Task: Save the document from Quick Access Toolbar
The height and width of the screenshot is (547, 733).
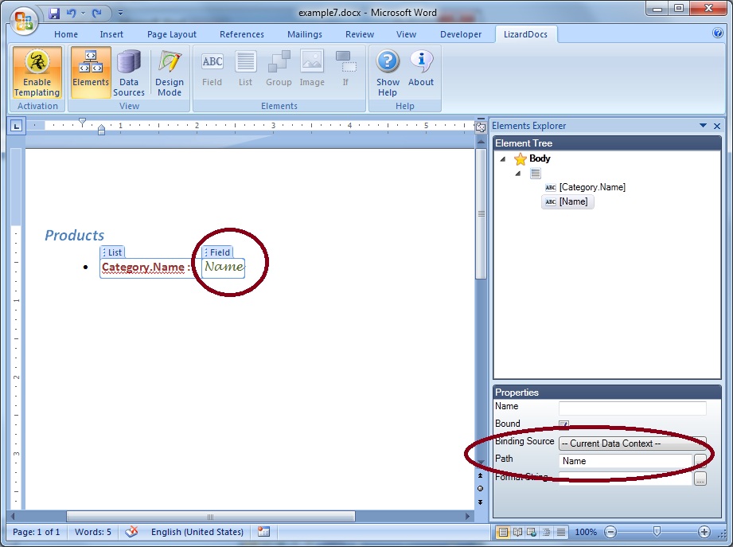Action: pos(54,13)
